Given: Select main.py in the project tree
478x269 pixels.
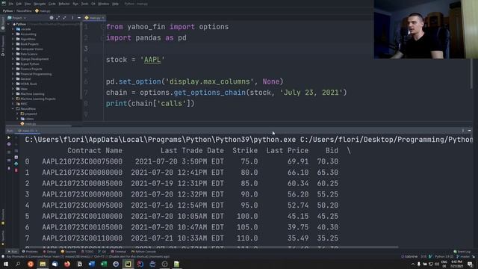Looking at the screenshot, I should (x=28, y=124).
